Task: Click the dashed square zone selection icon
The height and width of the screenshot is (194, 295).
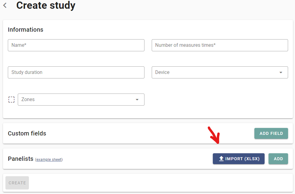Action: (x=11, y=100)
